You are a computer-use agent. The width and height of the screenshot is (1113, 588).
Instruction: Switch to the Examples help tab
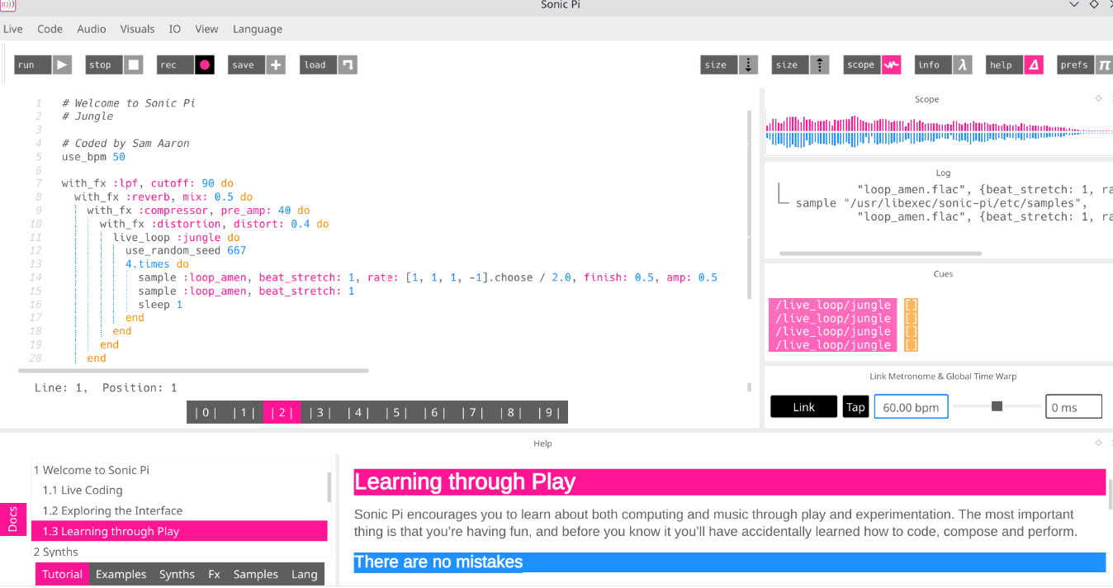point(121,574)
